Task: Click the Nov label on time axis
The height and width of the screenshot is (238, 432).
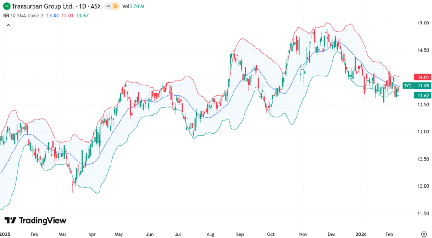Action: click(x=303, y=235)
